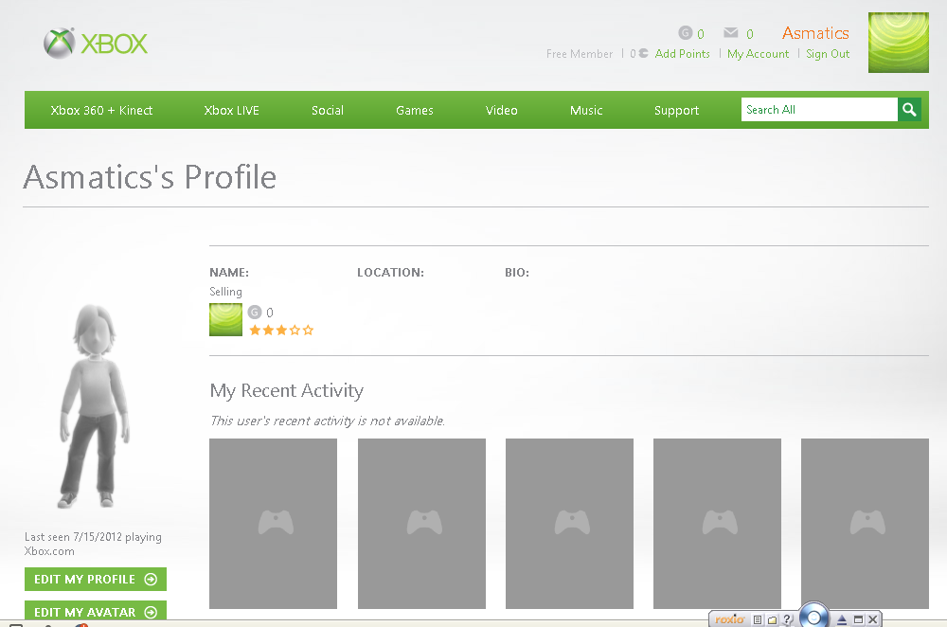Click the Roxio list view icon

(758, 619)
